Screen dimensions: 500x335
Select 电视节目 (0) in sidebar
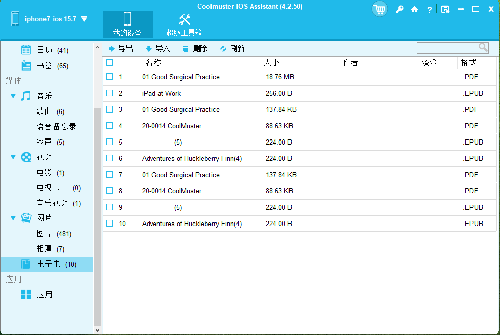coord(59,187)
